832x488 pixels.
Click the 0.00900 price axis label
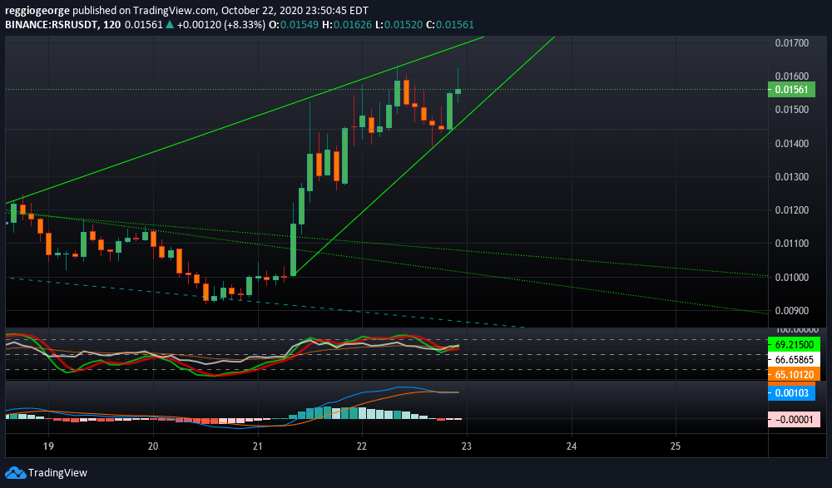tap(792, 311)
